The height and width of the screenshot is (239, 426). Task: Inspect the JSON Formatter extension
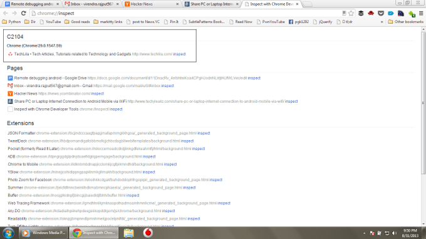[x=204, y=133]
